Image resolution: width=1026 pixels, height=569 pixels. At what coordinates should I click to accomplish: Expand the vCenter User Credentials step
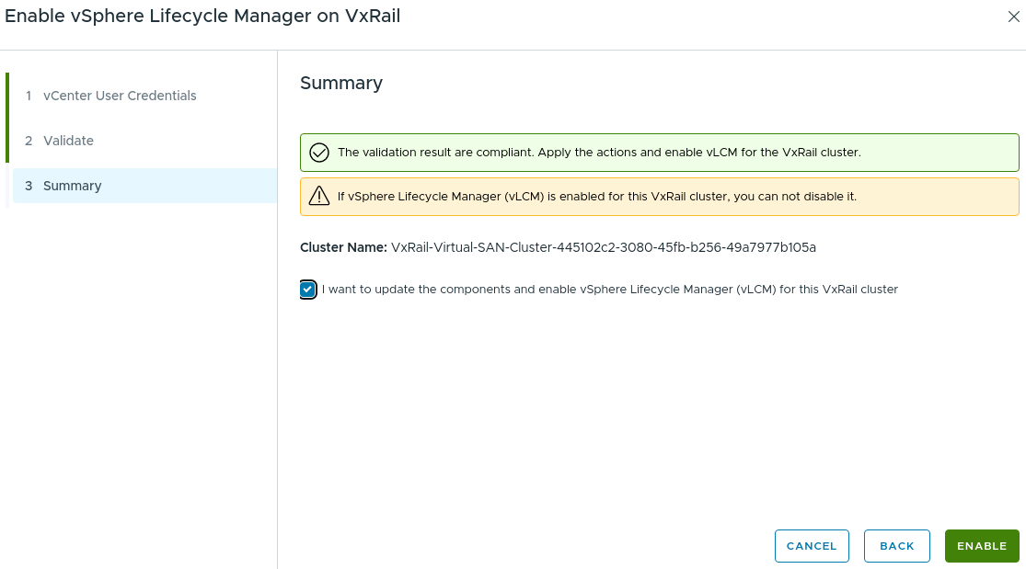pyautogui.click(x=121, y=96)
